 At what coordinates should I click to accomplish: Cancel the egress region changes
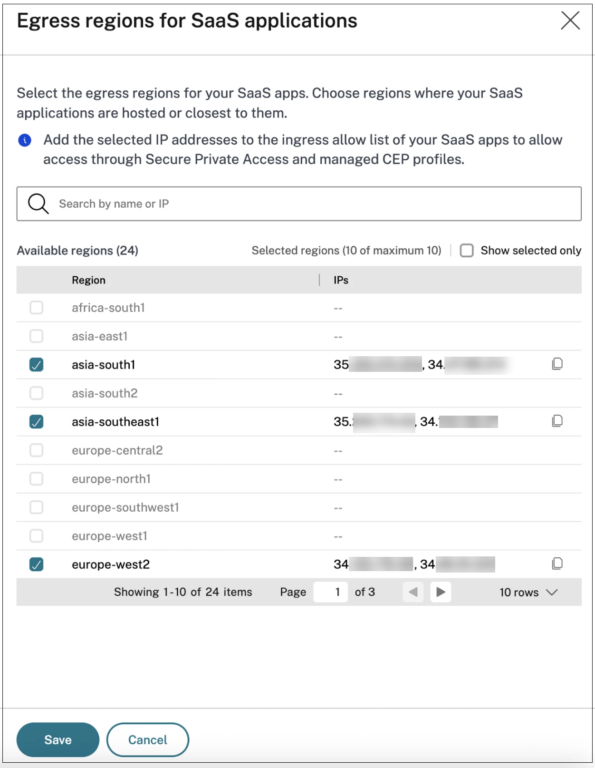(148, 740)
